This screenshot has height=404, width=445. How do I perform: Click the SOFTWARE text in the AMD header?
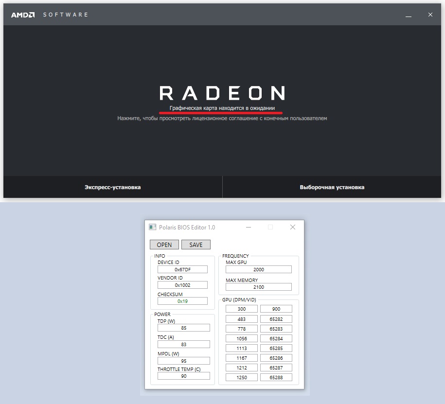(x=66, y=15)
